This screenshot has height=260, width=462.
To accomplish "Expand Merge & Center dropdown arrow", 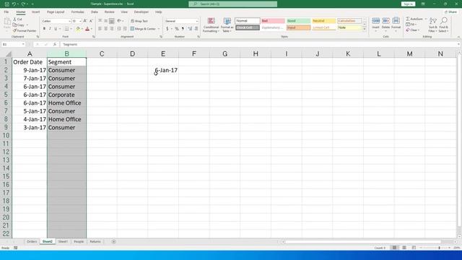I will 159,29.
